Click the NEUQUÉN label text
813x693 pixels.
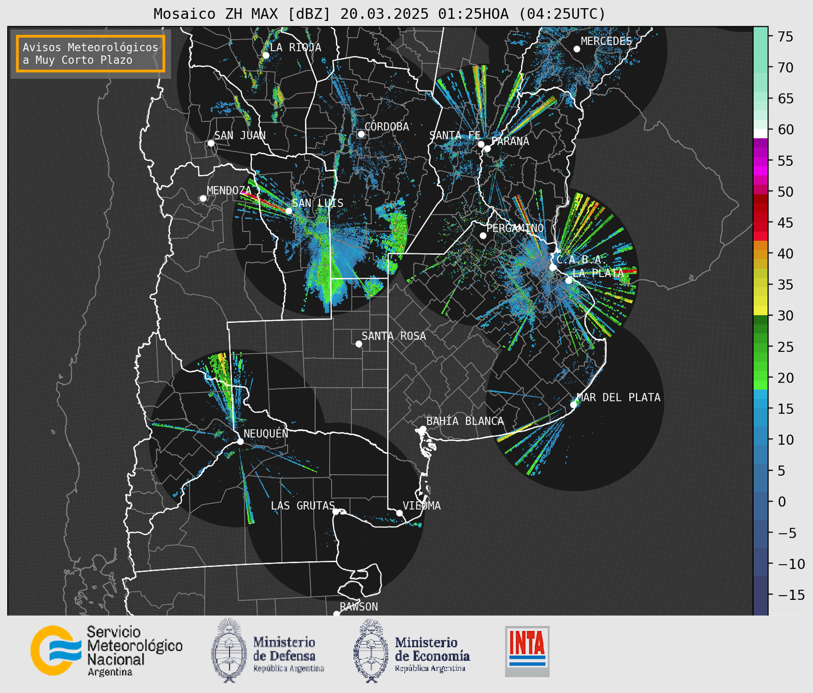point(266,433)
